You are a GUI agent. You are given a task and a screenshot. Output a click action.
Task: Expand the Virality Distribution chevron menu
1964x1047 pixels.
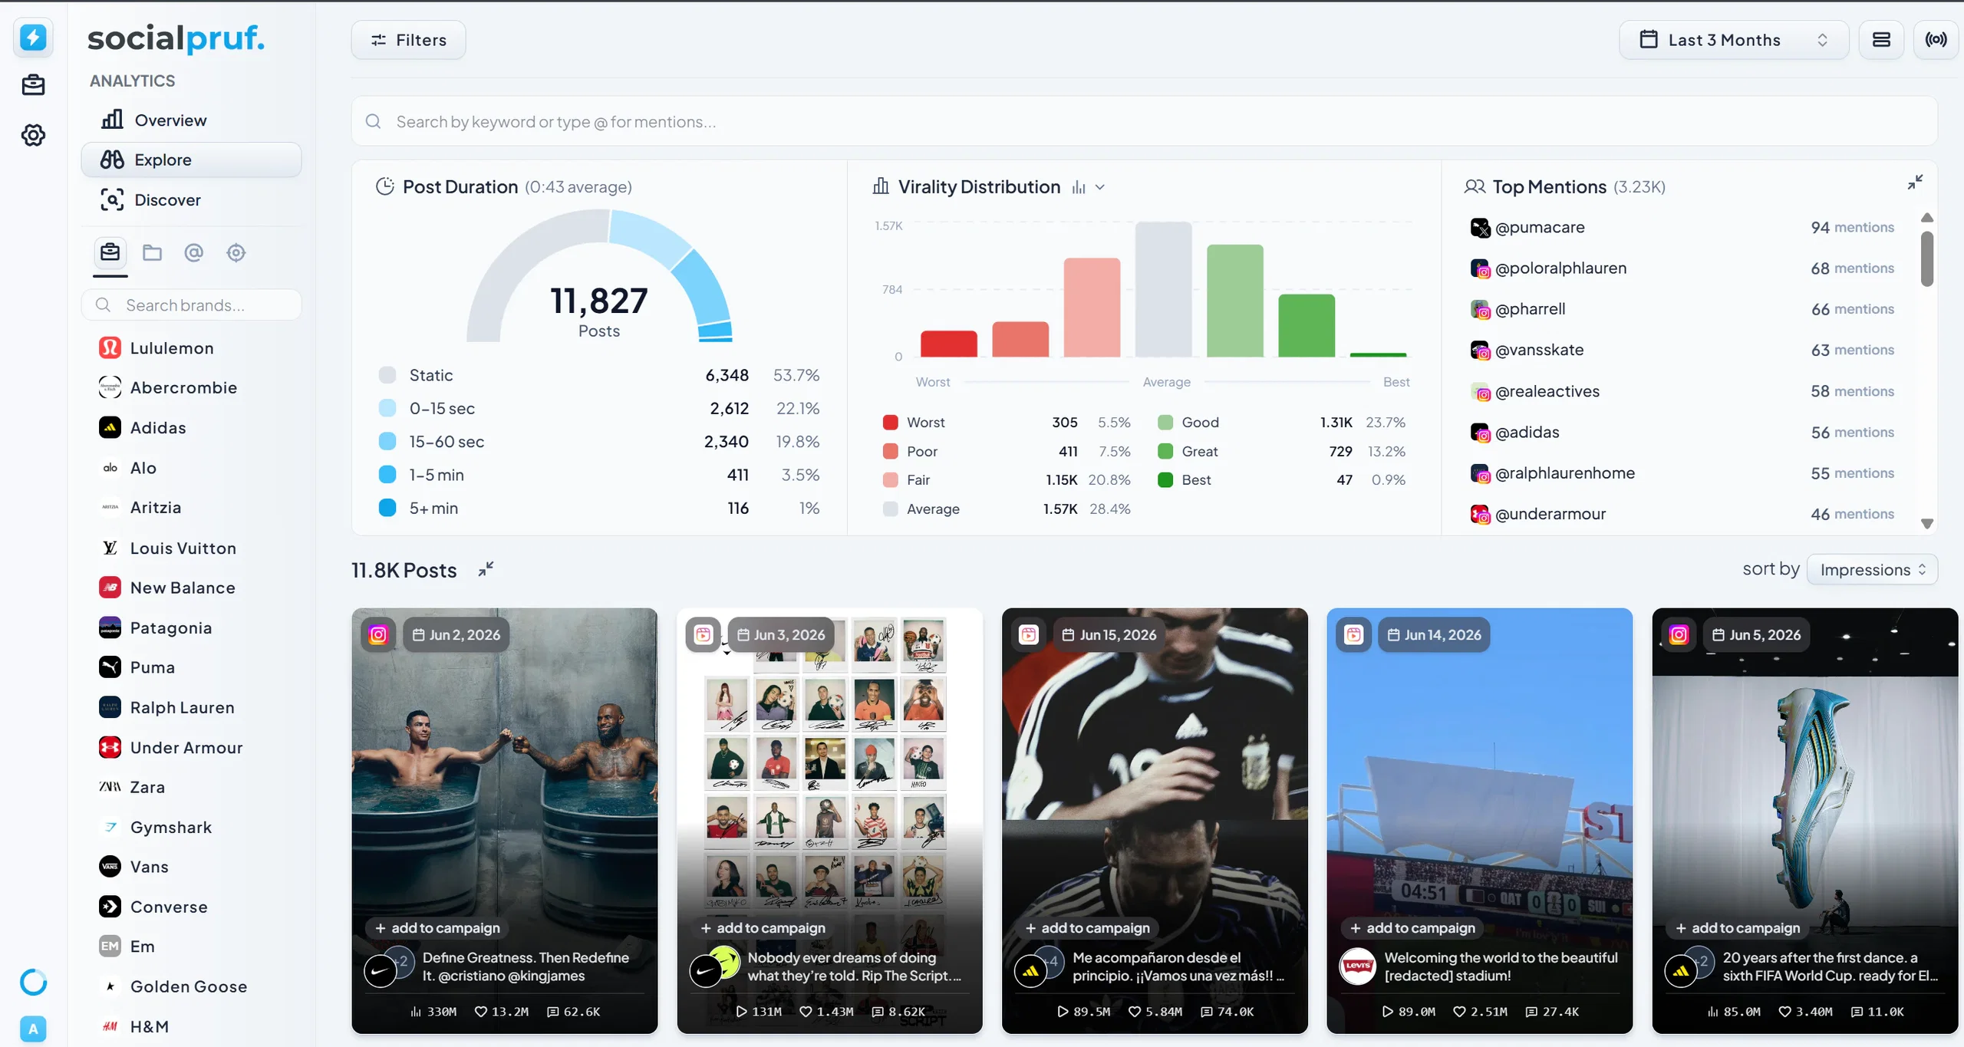click(x=1100, y=187)
